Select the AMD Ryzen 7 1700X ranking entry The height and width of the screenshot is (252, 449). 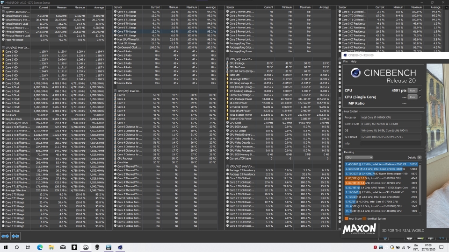coord(381,188)
